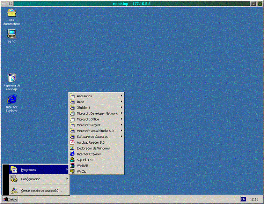Screen dimensions: 264x204
Task: Open the Microsoft Office menu entry
Action: (x=96, y=119)
